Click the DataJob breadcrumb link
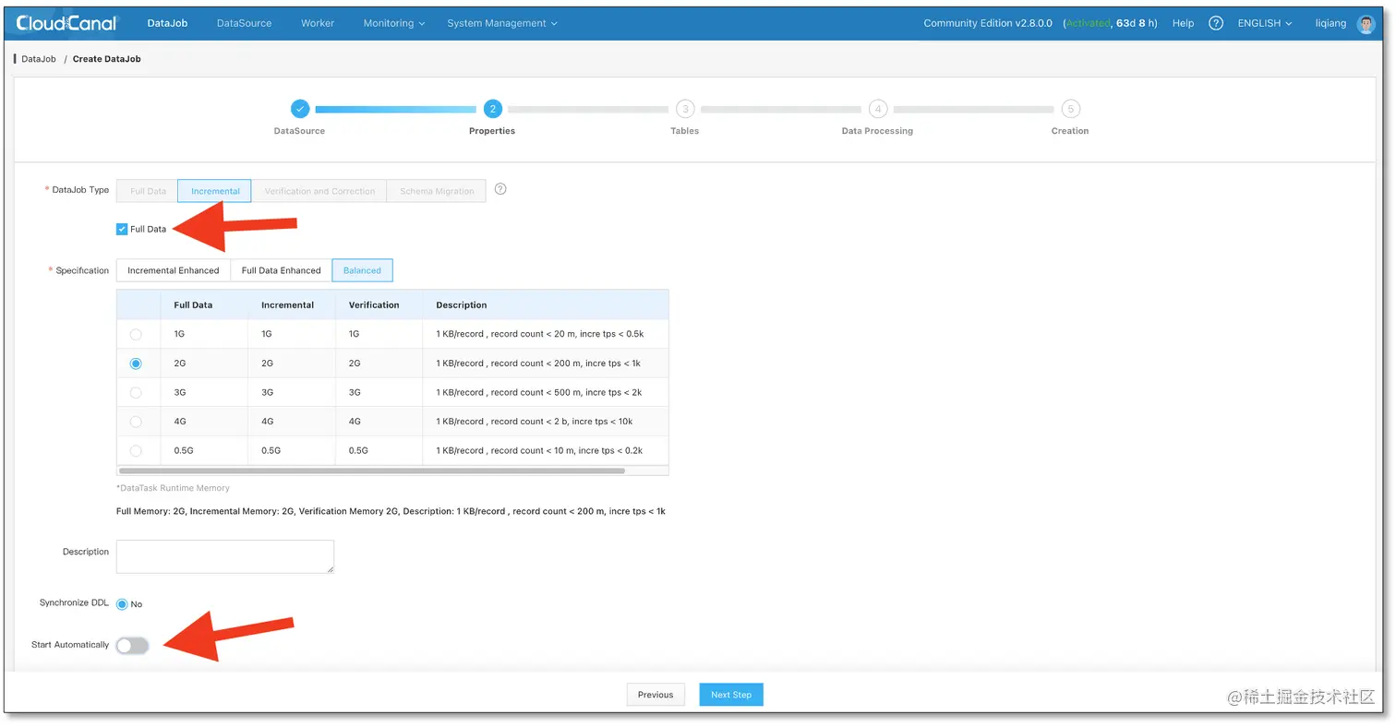Image resolution: width=1396 pixels, height=727 pixels. pyautogui.click(x=39, y=59)
